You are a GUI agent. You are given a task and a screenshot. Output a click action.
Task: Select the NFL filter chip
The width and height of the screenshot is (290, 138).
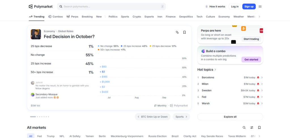click(x=62, y=136)
